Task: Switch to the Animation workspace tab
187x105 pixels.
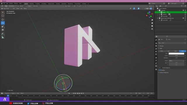Action: 64,4
